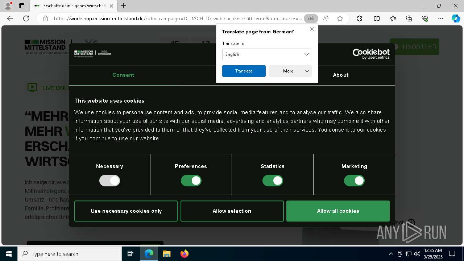This screenshot has width=464, height=261.
Task: Click Allow selection button
Action: click(232, 211)
